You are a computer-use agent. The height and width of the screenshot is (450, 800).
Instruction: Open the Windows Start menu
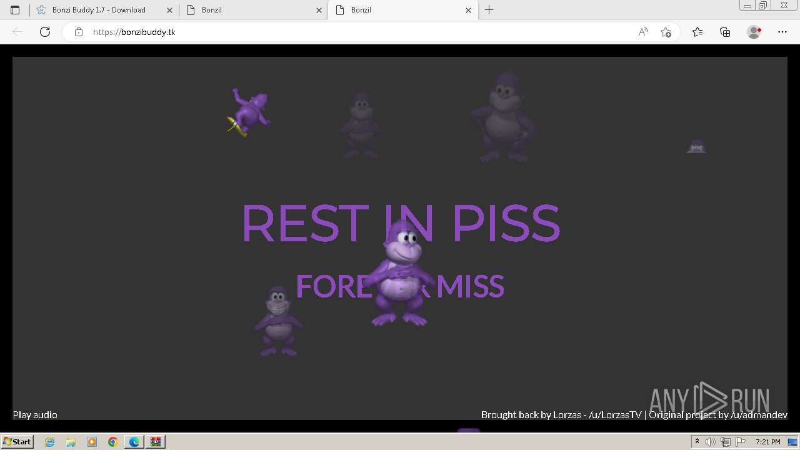[x=17, y=441]
